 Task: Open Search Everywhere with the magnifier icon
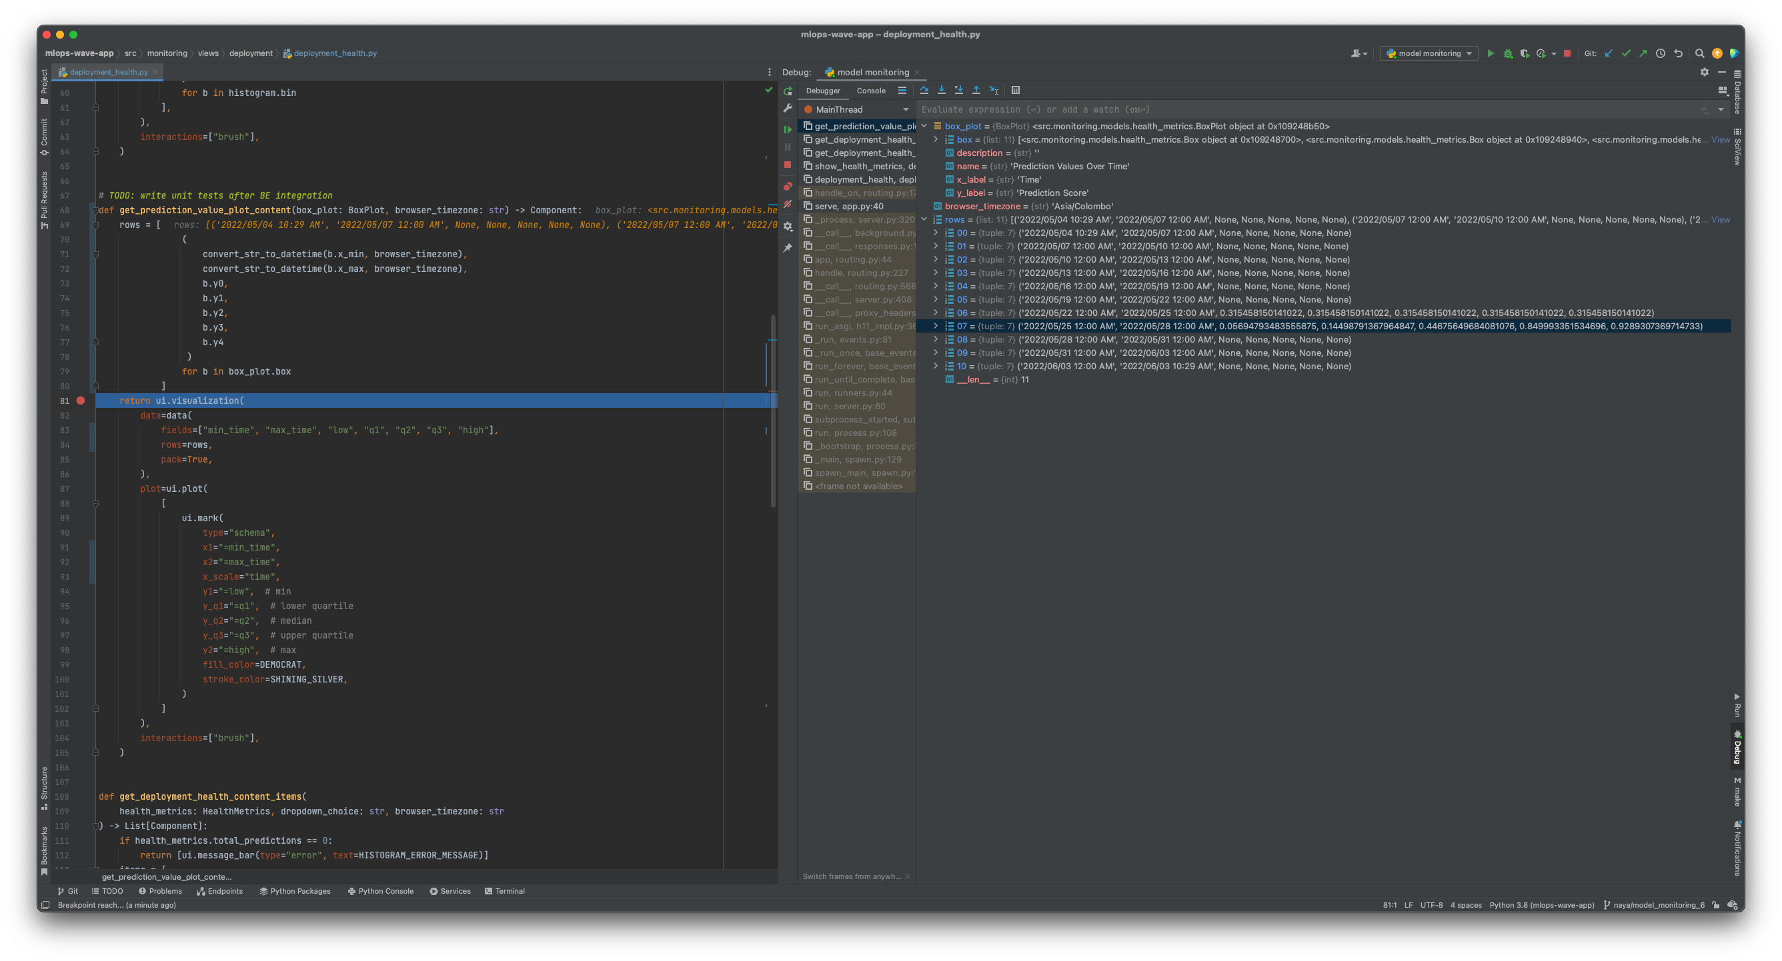pyautogui.click(x=1701, y=53)
